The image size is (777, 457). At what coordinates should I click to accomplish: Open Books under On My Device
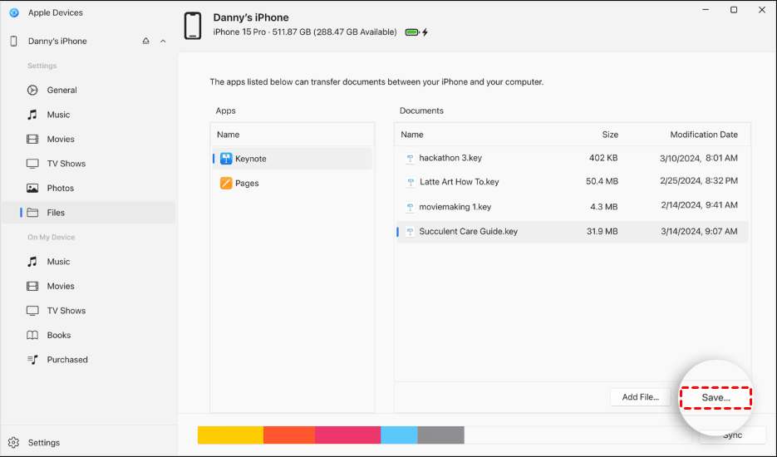click(x=88, y=335)
